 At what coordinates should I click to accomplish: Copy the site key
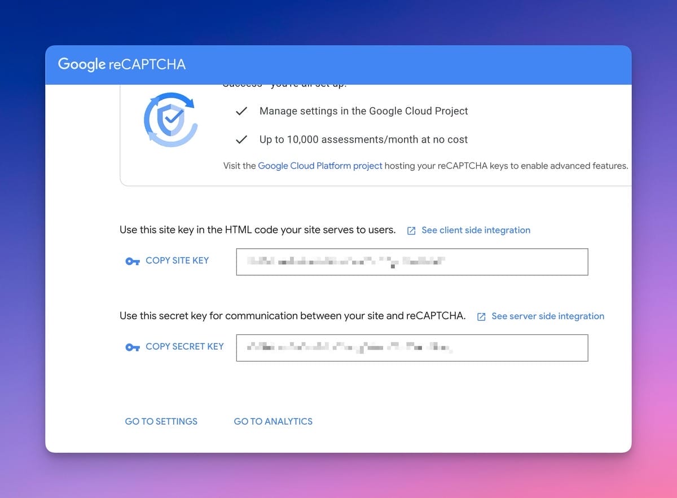pos(177,261)
